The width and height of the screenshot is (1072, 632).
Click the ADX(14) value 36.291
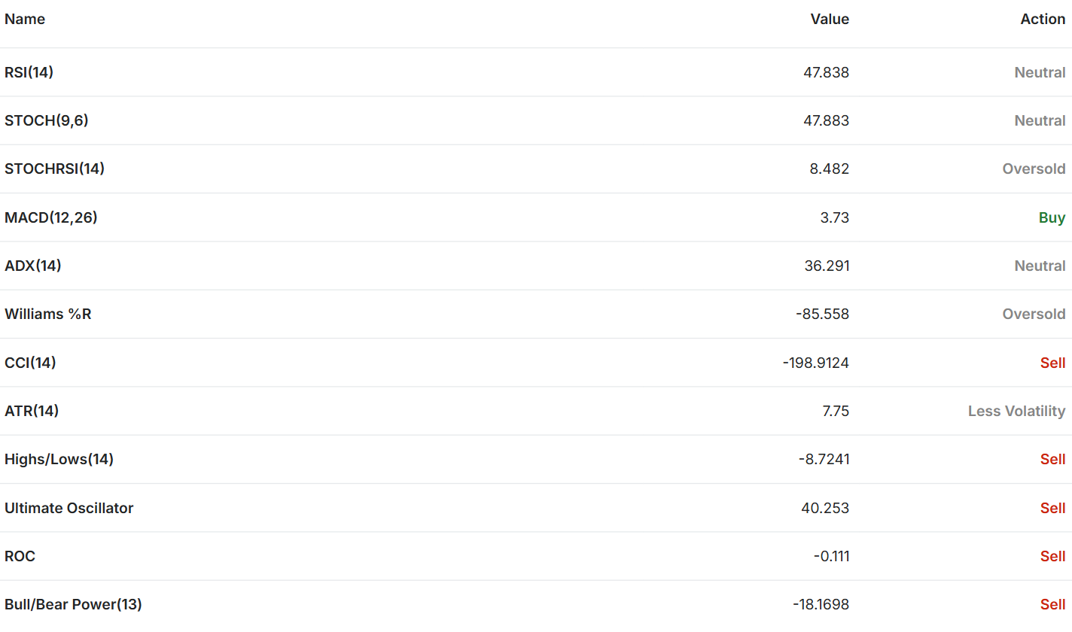pyautogui.click(x=827, y=266)
